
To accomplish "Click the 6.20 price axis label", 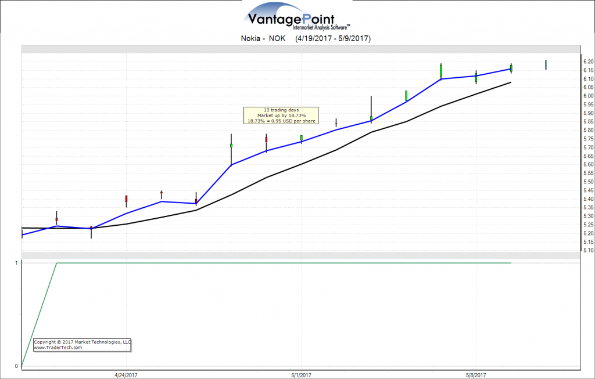I will (x=588, y=62).
